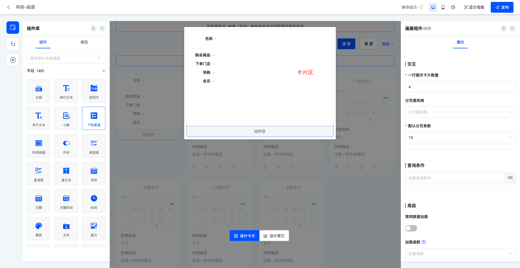Viewport: 520px width, 268px height.
Task: Select the 日期时间 component
Action: [x=66, y=201]
